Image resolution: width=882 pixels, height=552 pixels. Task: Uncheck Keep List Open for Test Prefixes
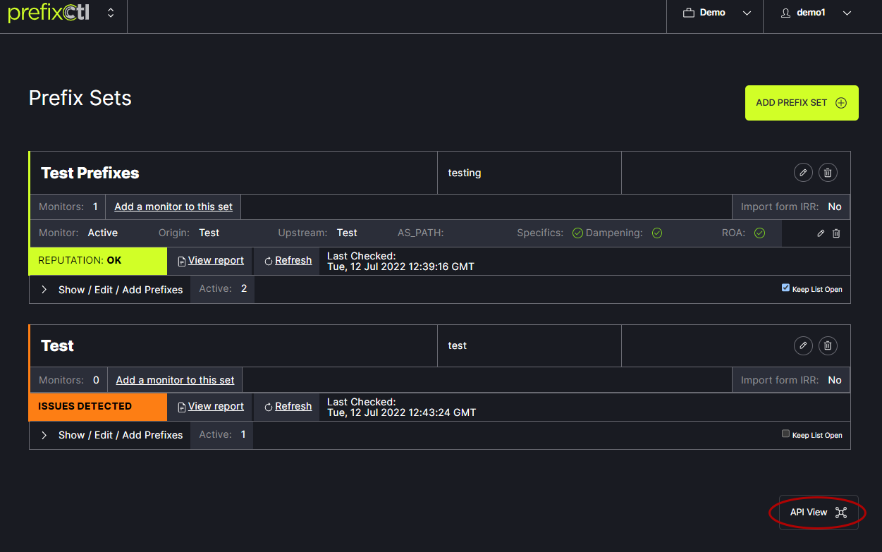point(785,288)
